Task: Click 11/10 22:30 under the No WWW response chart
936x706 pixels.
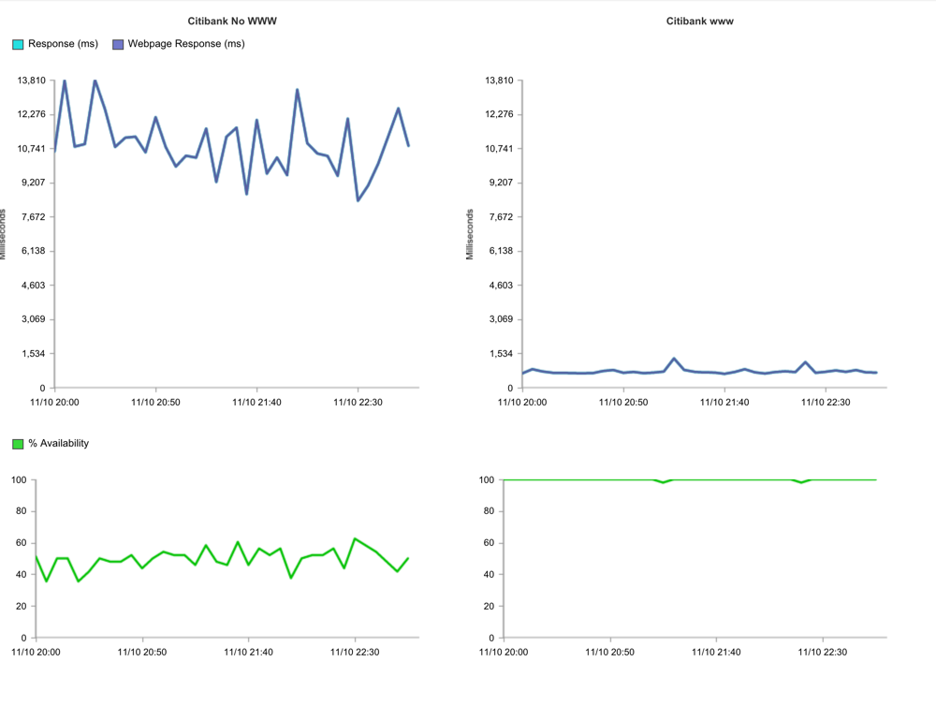Action: pyautogui.click(x=358, y=403)
